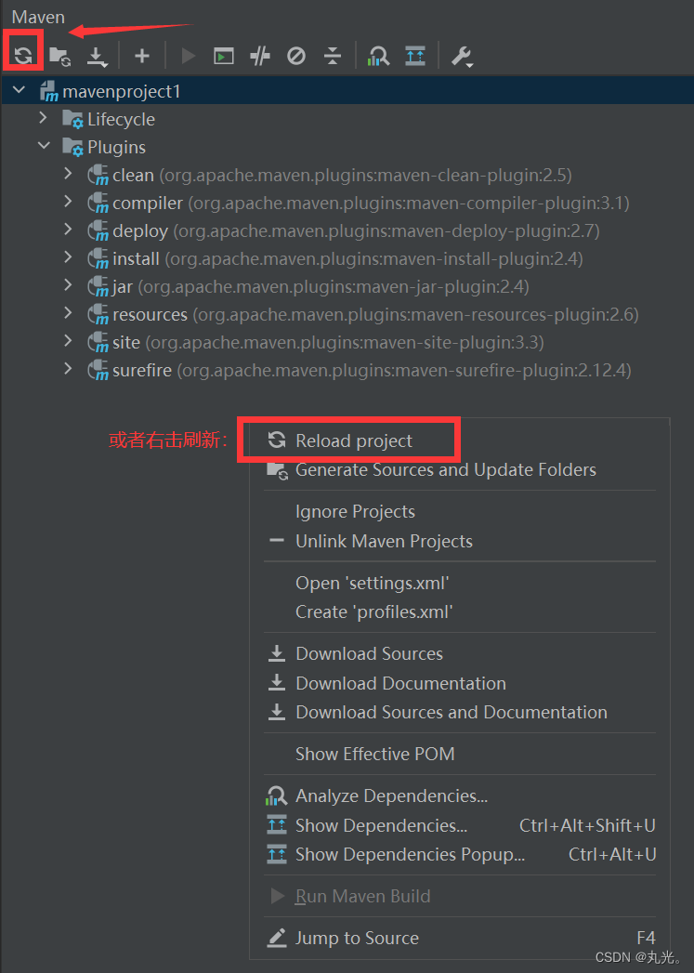Click Show Dependencies diagram toolbar icon

415,56
